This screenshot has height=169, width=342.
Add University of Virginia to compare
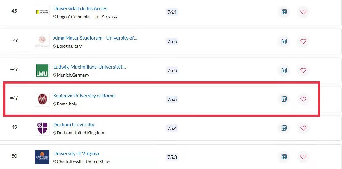coord(284,157)
